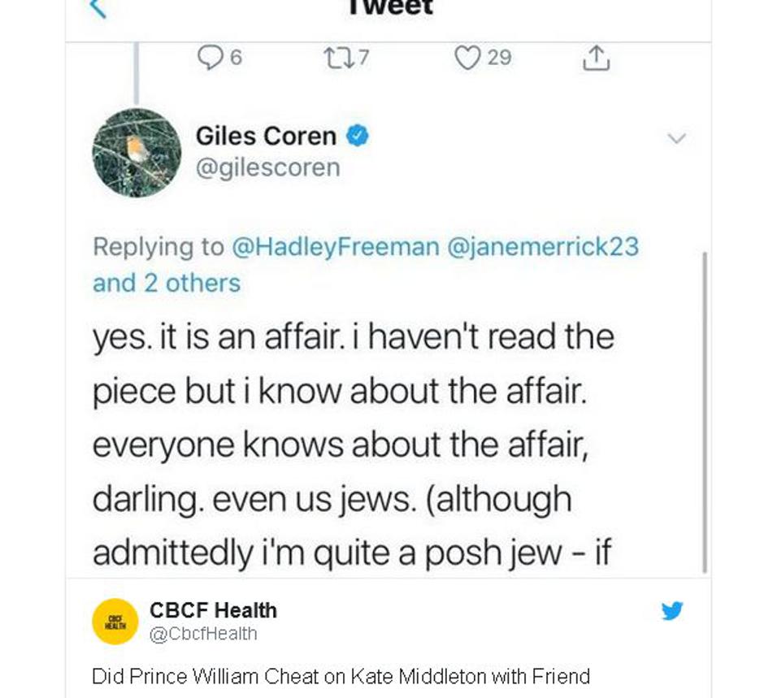
Task: Click the Giles Coren display name
Action: point(266,136)
